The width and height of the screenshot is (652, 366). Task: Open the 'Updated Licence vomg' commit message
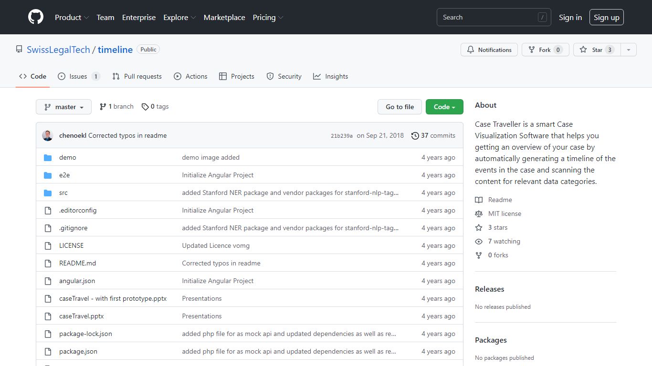(216, 245)
